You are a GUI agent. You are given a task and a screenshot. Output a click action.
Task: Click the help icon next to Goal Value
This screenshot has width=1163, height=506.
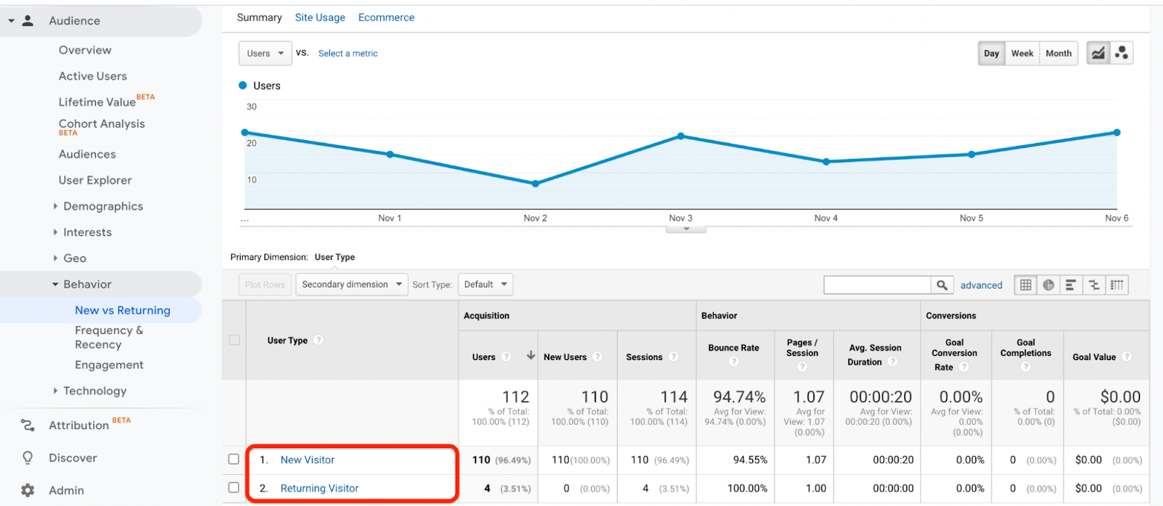pyautogui.click(x=1127, y=356)
